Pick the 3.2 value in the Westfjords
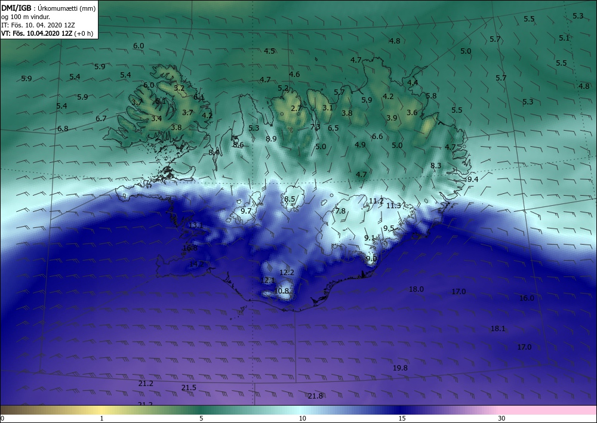597x423 pixels. coord(179,88)
